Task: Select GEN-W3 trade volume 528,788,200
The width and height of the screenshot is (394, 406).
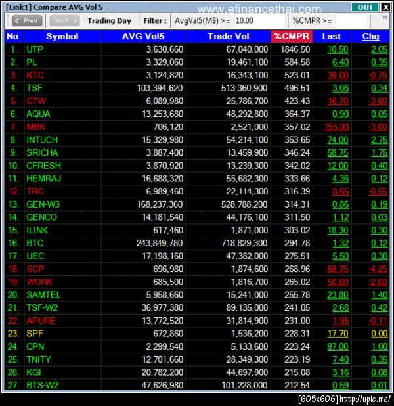Action: click(x=244, y=204)
